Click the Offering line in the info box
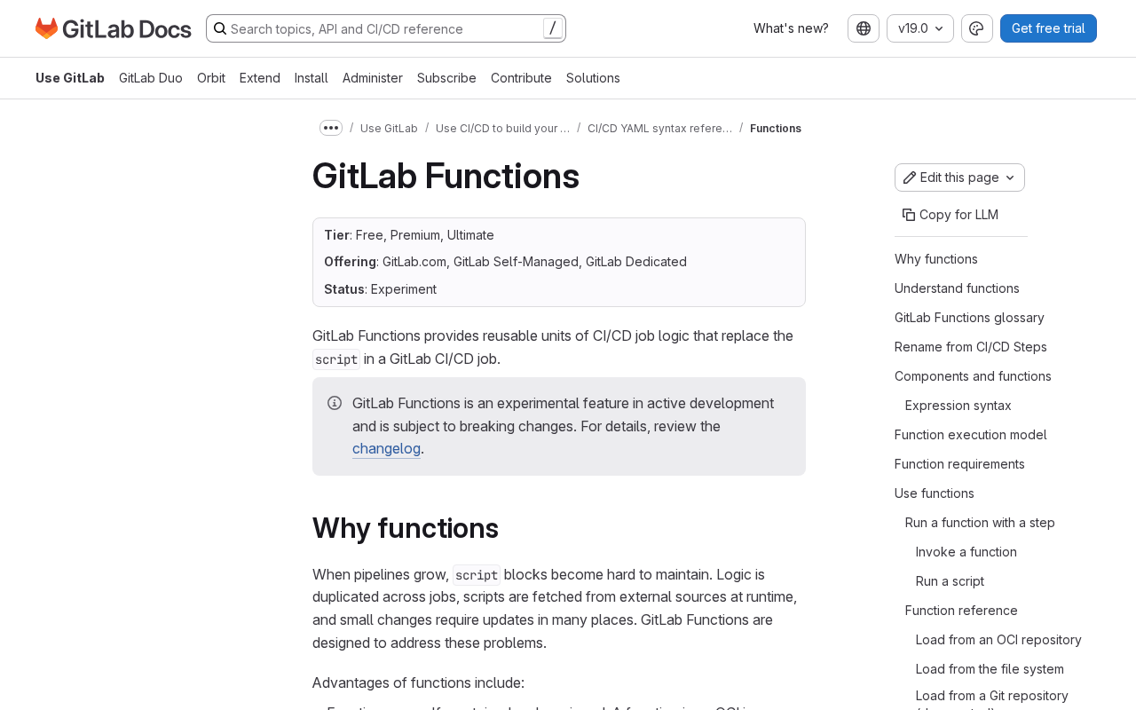1136x710 pixels. (x=505, y=262)
